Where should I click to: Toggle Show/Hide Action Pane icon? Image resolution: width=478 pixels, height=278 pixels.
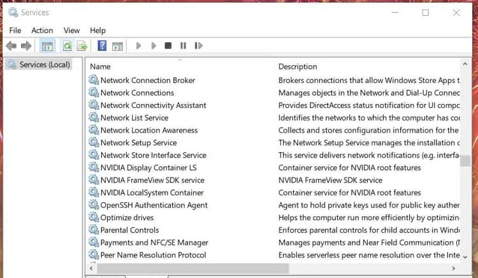(117, 47)
